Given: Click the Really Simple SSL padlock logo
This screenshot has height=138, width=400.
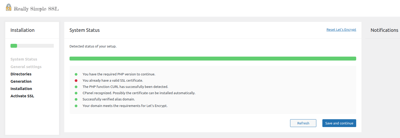Looking at the screenshot, I should click(9, 7).
